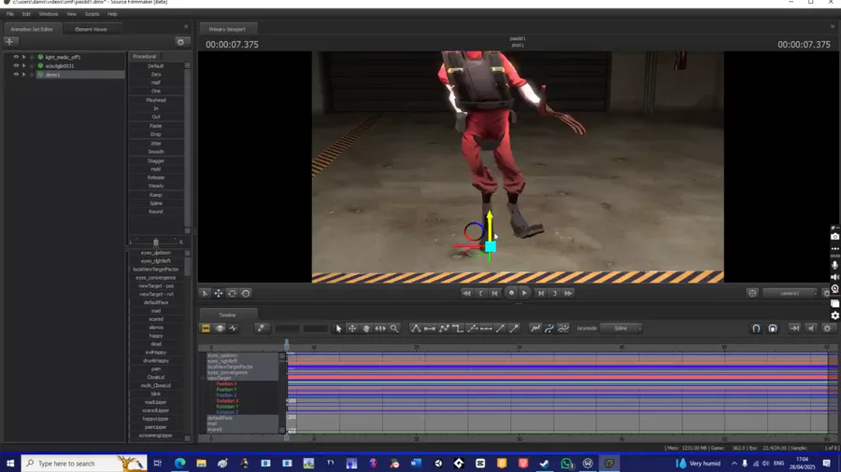Set linear tangent mode on keys
Viewport: 841px width, 472px height.
tap(444, 328)
